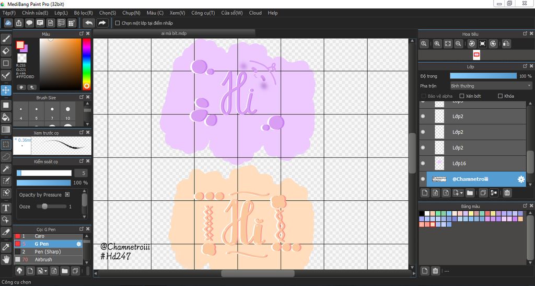Click the duplicate layer icon
Viewport: 535px width, 286px height.
pos(483,193)
